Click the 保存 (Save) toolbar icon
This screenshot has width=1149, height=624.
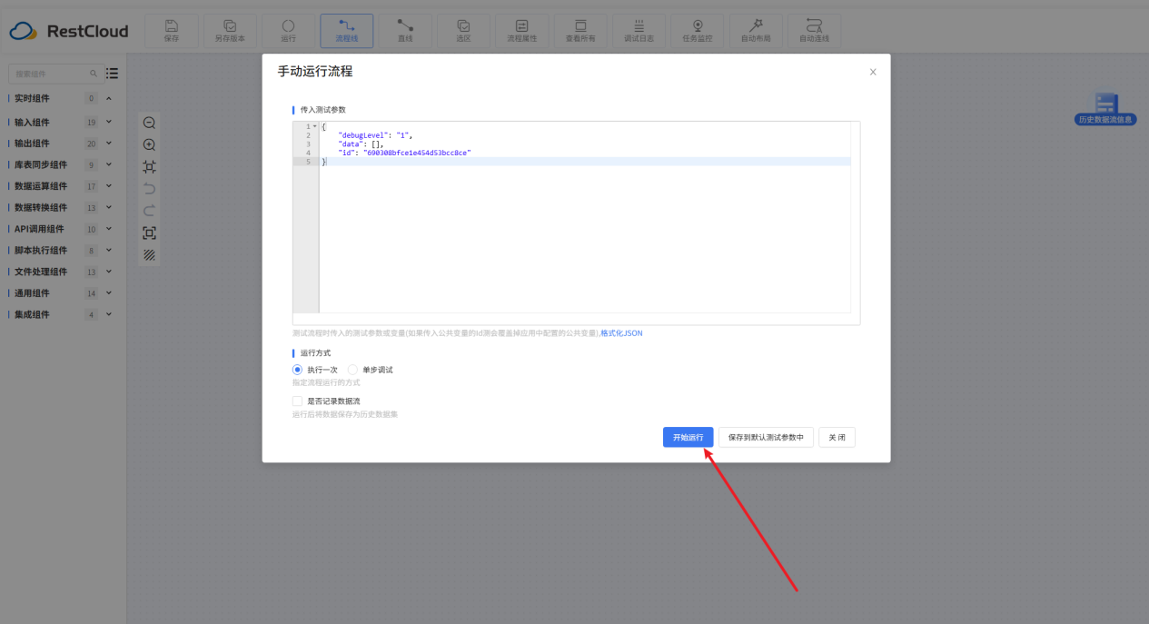172,30
